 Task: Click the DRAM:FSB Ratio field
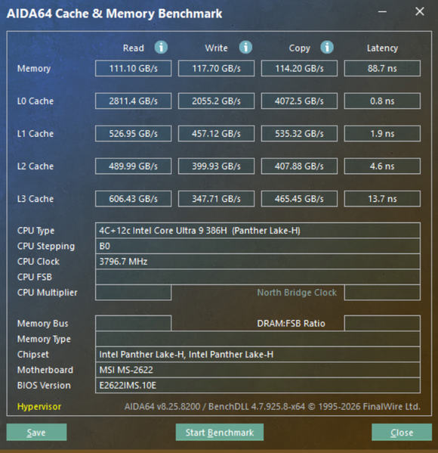point(382,323)
